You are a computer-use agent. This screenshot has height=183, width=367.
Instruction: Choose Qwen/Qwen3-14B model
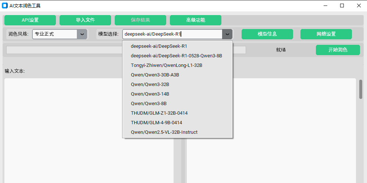click(x=177, y=94)
